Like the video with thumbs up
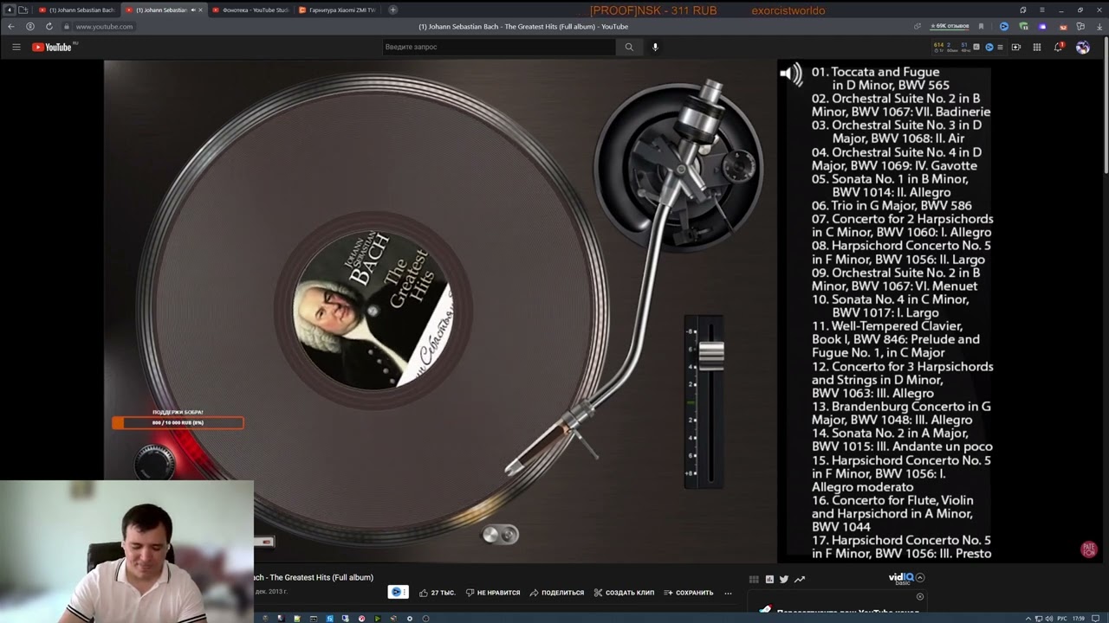 424,593
